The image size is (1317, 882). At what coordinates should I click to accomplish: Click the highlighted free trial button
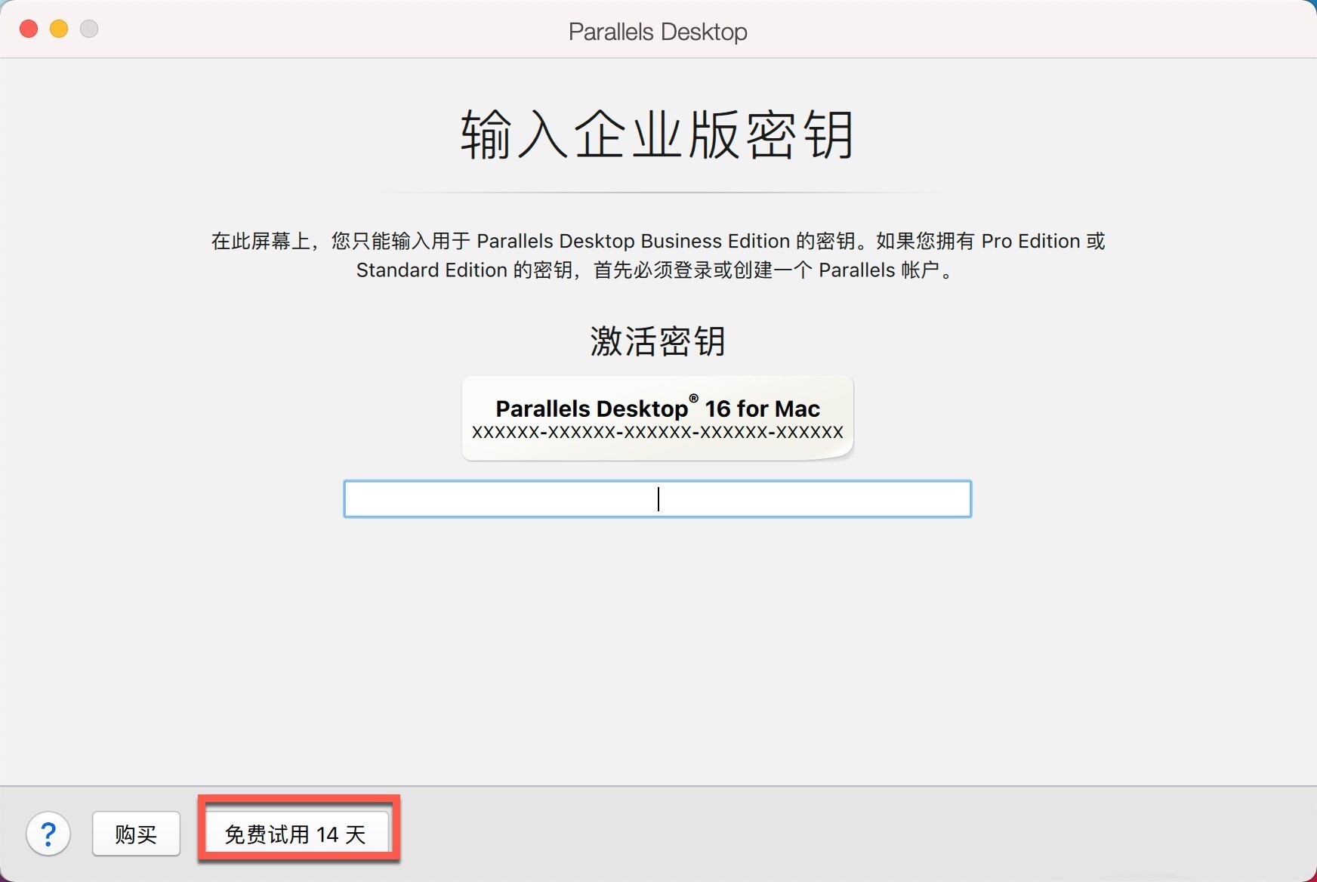tap(298, 834)
